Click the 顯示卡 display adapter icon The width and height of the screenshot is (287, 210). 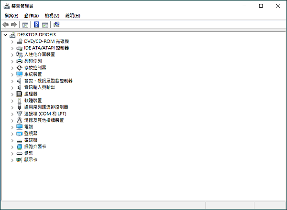pos(20,160)
